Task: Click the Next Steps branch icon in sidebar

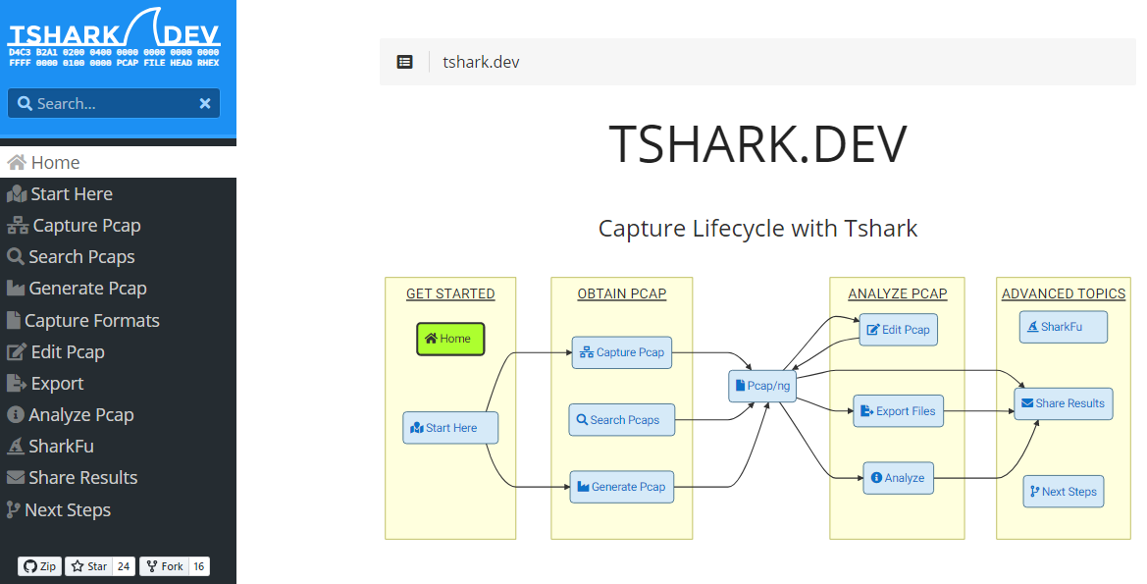Action: pos(13,509)
